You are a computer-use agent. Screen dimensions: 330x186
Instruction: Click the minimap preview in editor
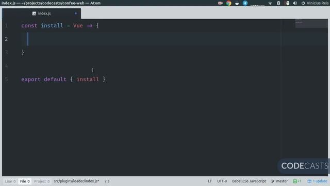click(x=311, y=23)
